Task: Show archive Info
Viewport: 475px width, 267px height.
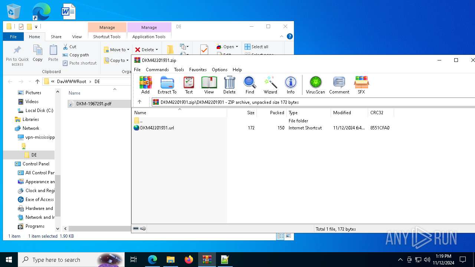Action: [291, 85]
